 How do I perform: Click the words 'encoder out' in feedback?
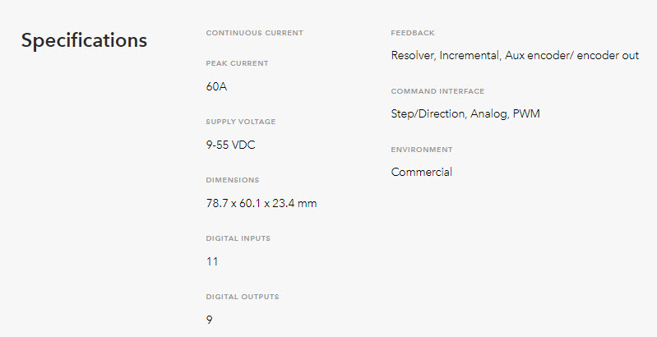(x=608, y=55)
